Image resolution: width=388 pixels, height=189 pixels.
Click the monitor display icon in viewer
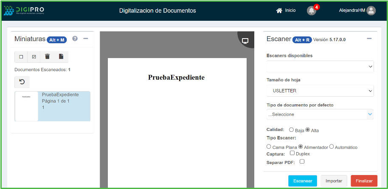(245, 41)
